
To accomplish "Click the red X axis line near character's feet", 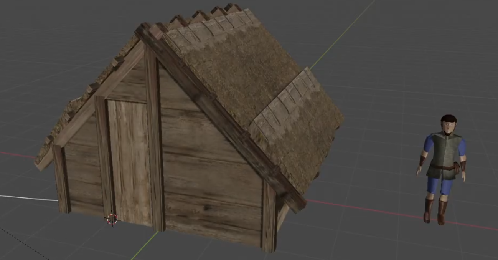I will point(384,211).
